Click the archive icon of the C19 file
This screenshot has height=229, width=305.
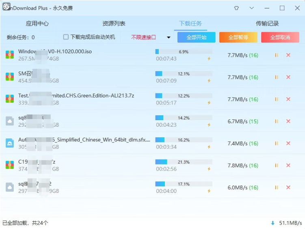point(10,165)
